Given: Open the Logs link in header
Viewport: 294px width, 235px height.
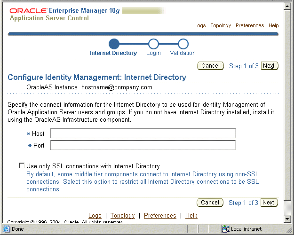Looking at the screenshot, I should click(200, 25).
